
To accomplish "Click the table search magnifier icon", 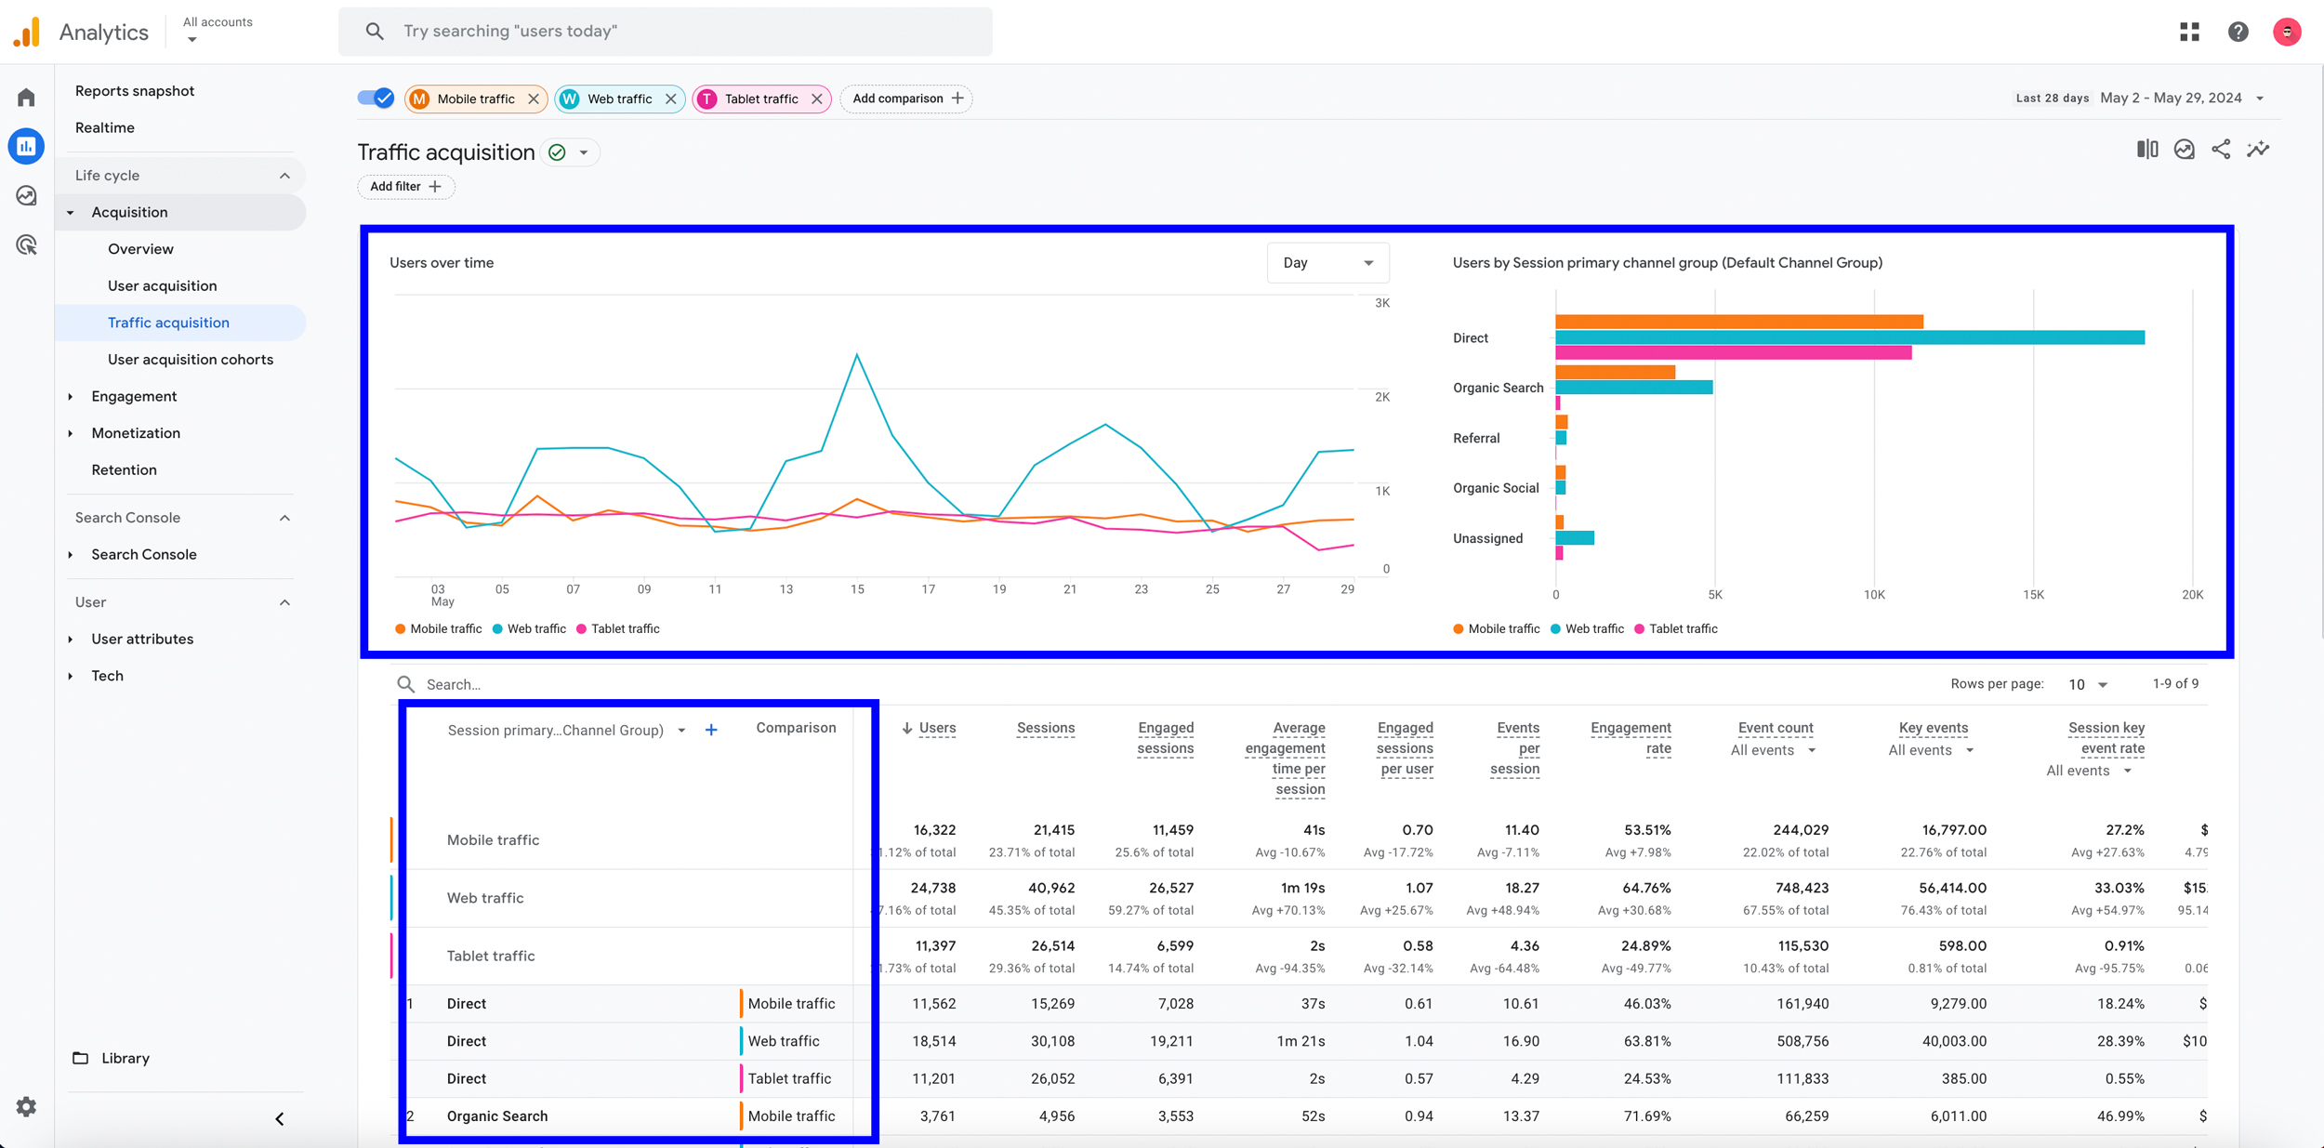I will coord(406,684).
